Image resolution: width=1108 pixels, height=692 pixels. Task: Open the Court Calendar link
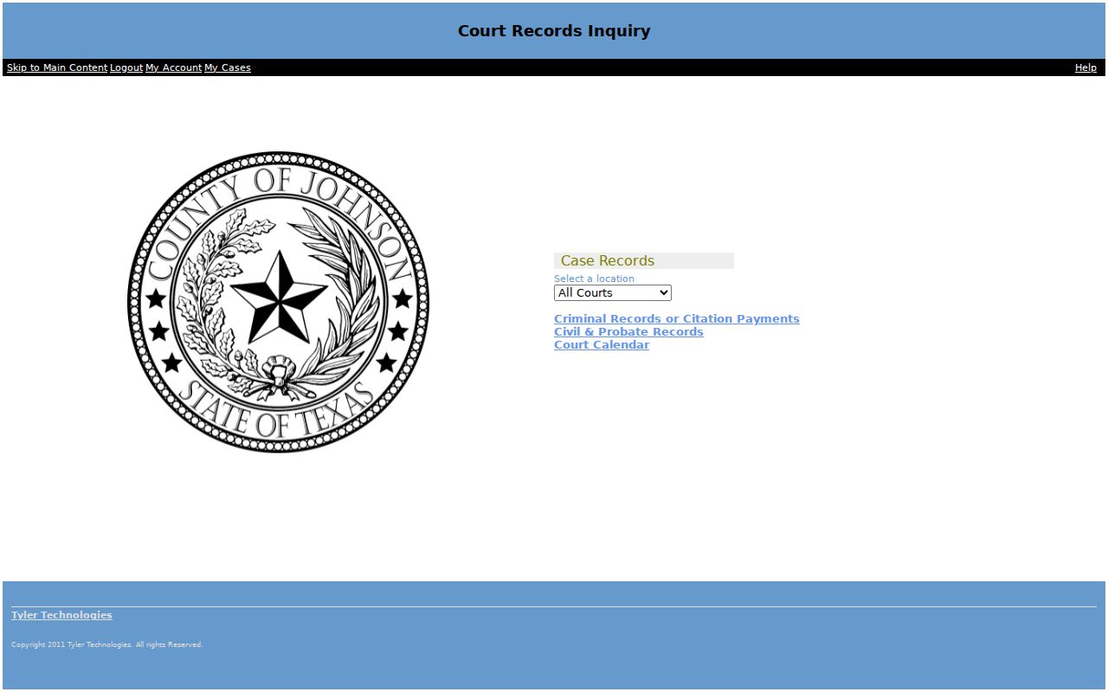[x=602, y=345]
